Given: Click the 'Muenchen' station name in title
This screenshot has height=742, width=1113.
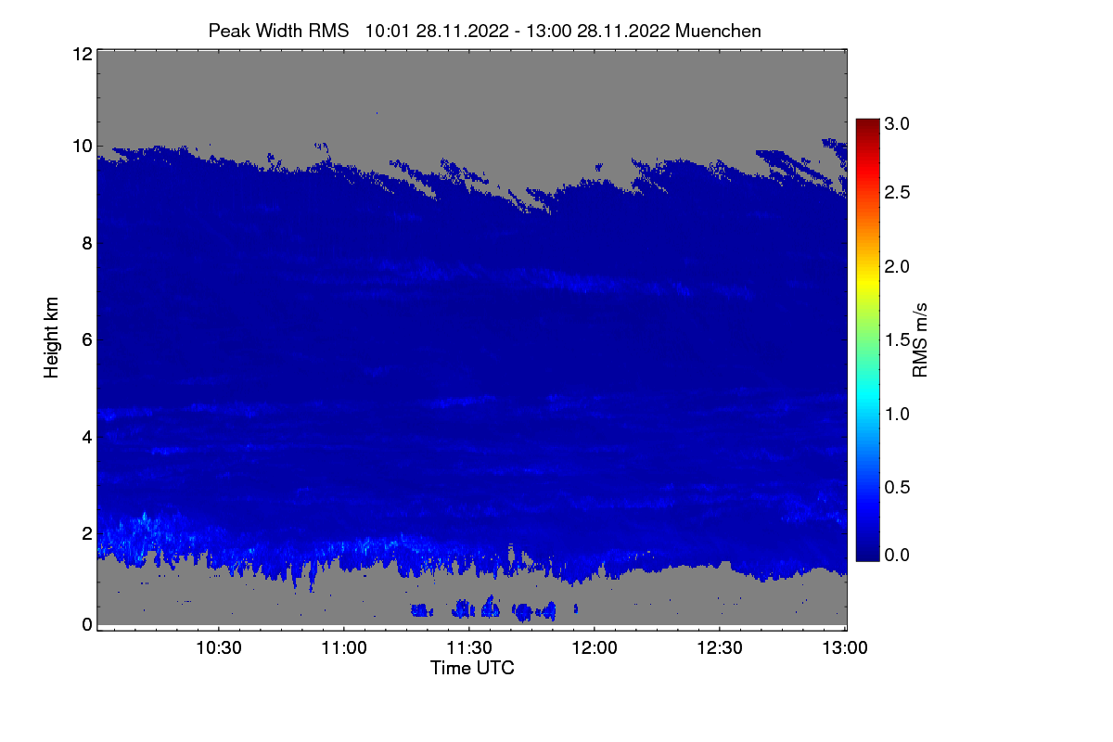Looking at the screenshot, I should coord(720,31).
